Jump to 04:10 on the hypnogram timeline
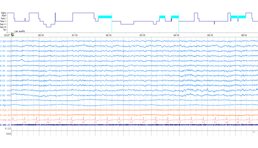This screenshot has height=148, width=258. point(176,35)
